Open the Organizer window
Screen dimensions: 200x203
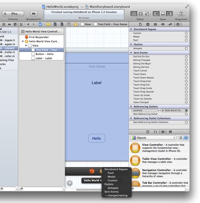pos(181,14)
